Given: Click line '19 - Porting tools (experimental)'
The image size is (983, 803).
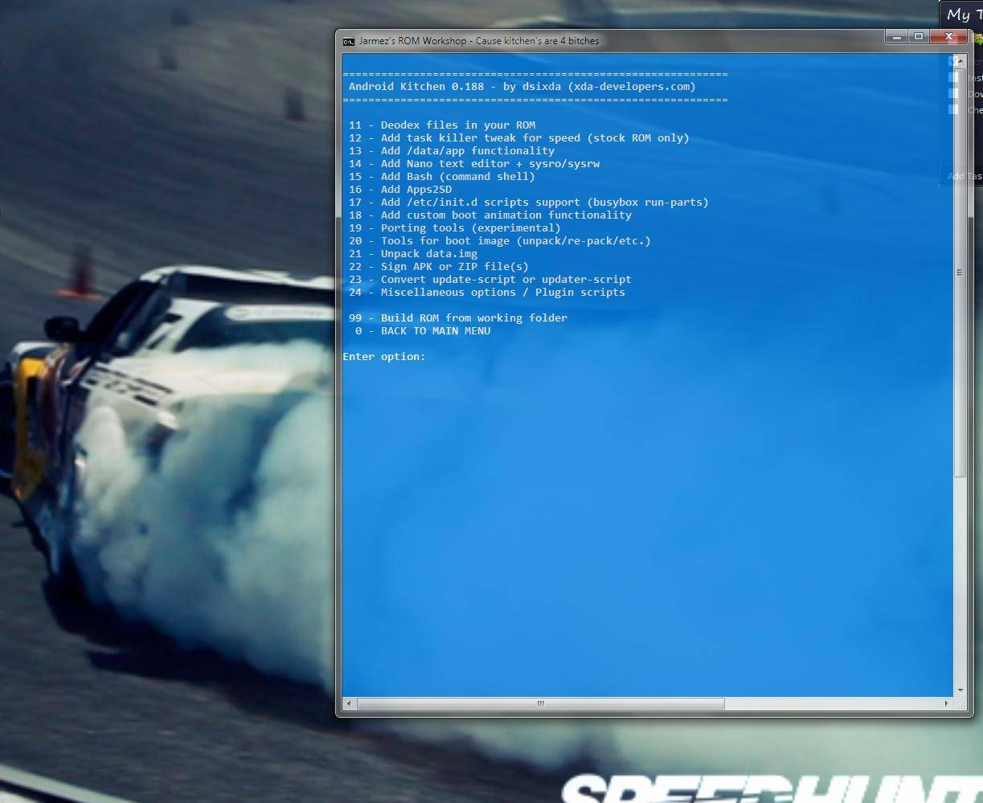Looking at the screenshot, I should pyautogui.click(x=455, y=227).
